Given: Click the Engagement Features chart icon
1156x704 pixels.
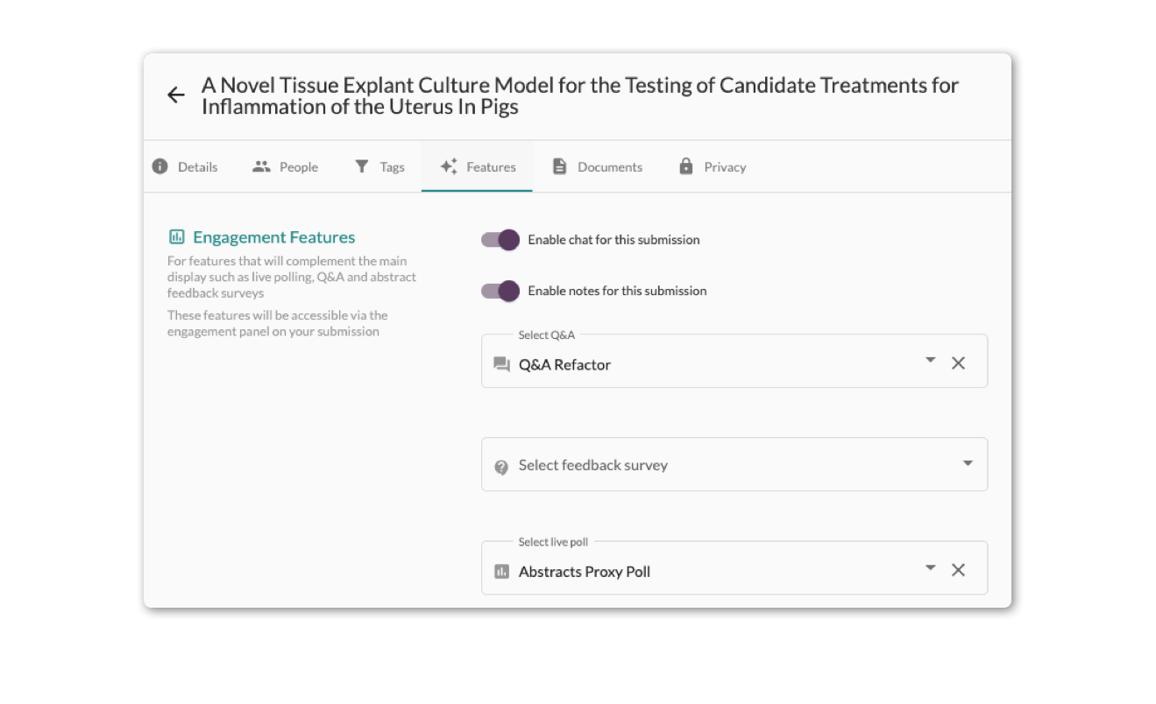Looking at the screenshot, I should pyautogui.click(x=176, y=237).
